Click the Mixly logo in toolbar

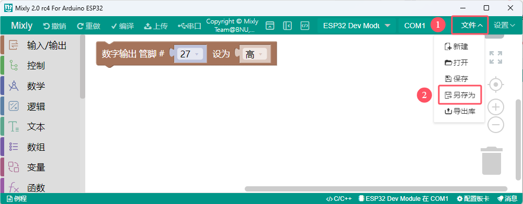(x=21, y=26)
